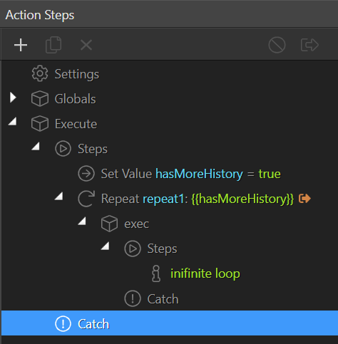
Task: Collapse the nested Steps node under exec
Action: [106, 246]
